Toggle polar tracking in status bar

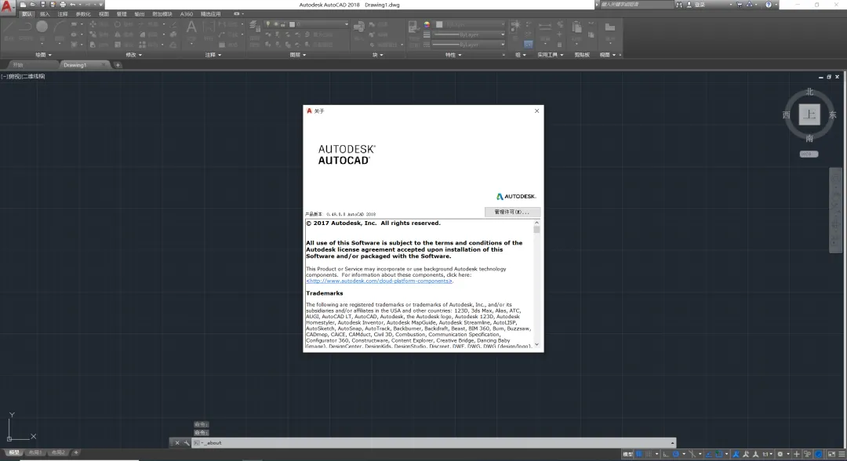[x=676, y=454]
